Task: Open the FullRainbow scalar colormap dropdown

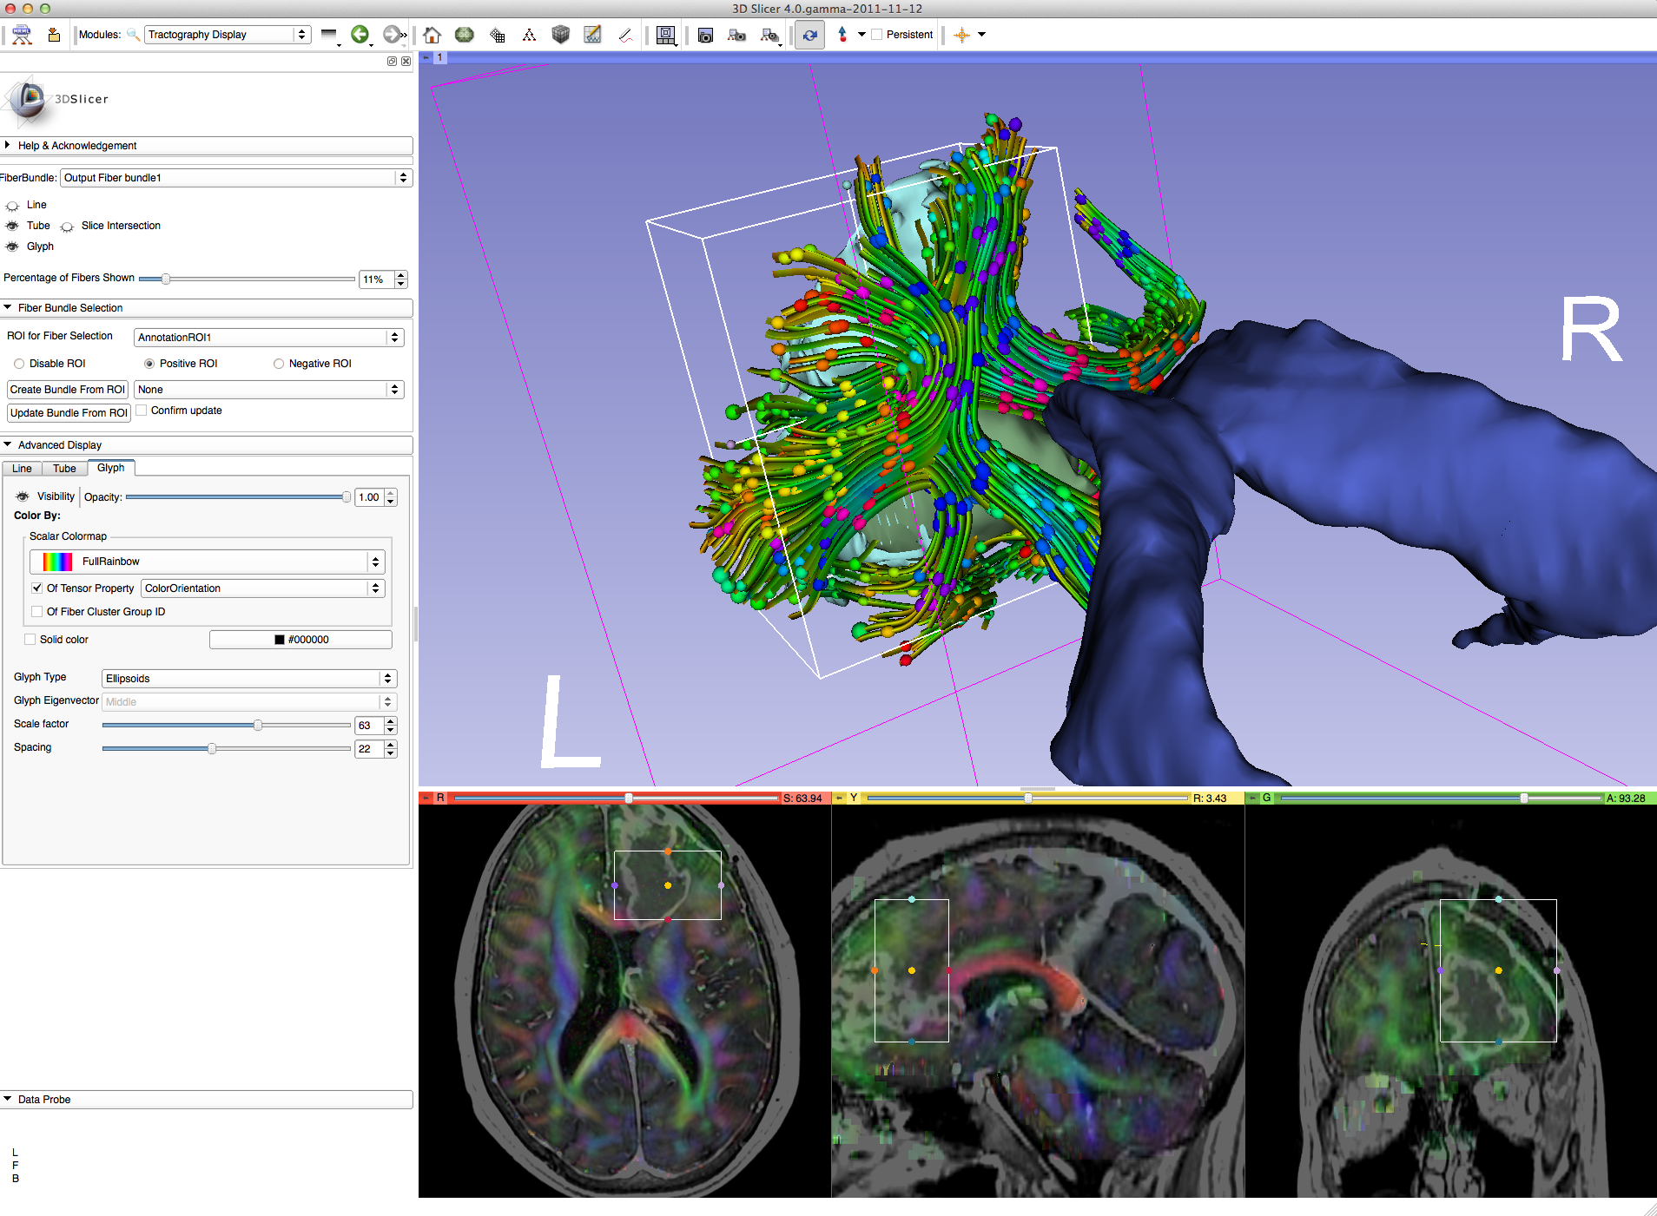Action: pyautogui.click(x=208, y=562)
